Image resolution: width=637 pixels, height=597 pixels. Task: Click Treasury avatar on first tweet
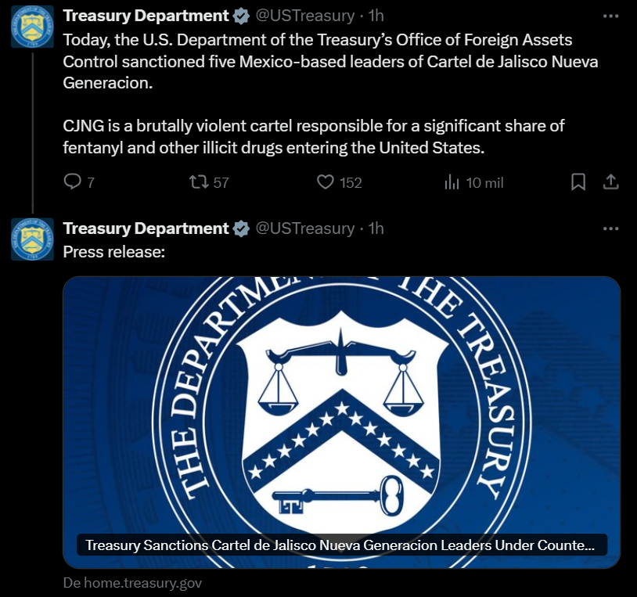click(x=32, y=27)
